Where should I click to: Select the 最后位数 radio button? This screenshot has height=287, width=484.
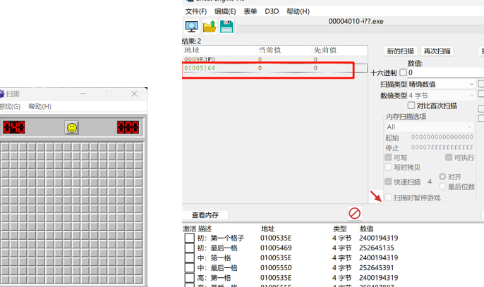click(442, 186)
